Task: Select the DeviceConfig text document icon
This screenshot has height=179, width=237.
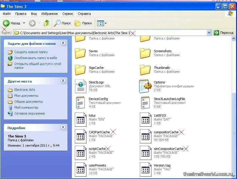Action: tap(80, 103)
